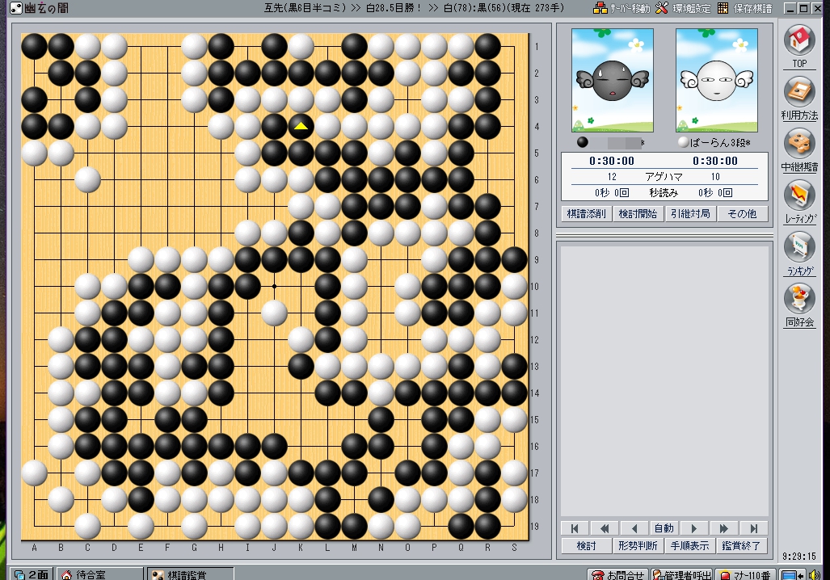Toggle 自動 auto playback
Image resolution: width=830 pixels, height=580 pixels.
(664, 528)
